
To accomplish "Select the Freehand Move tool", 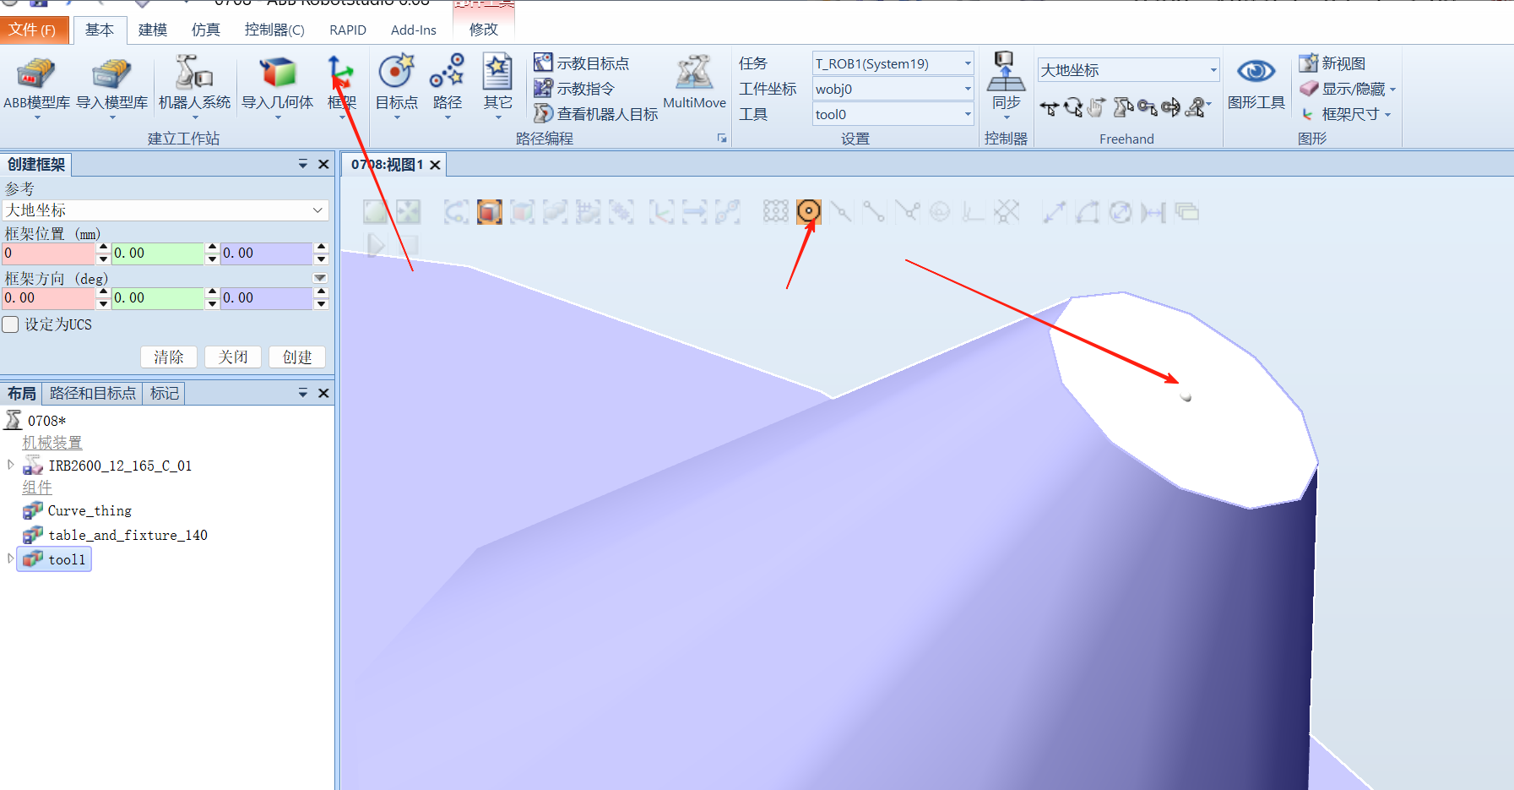I will pyautogui.click(x=1049, y=107).
